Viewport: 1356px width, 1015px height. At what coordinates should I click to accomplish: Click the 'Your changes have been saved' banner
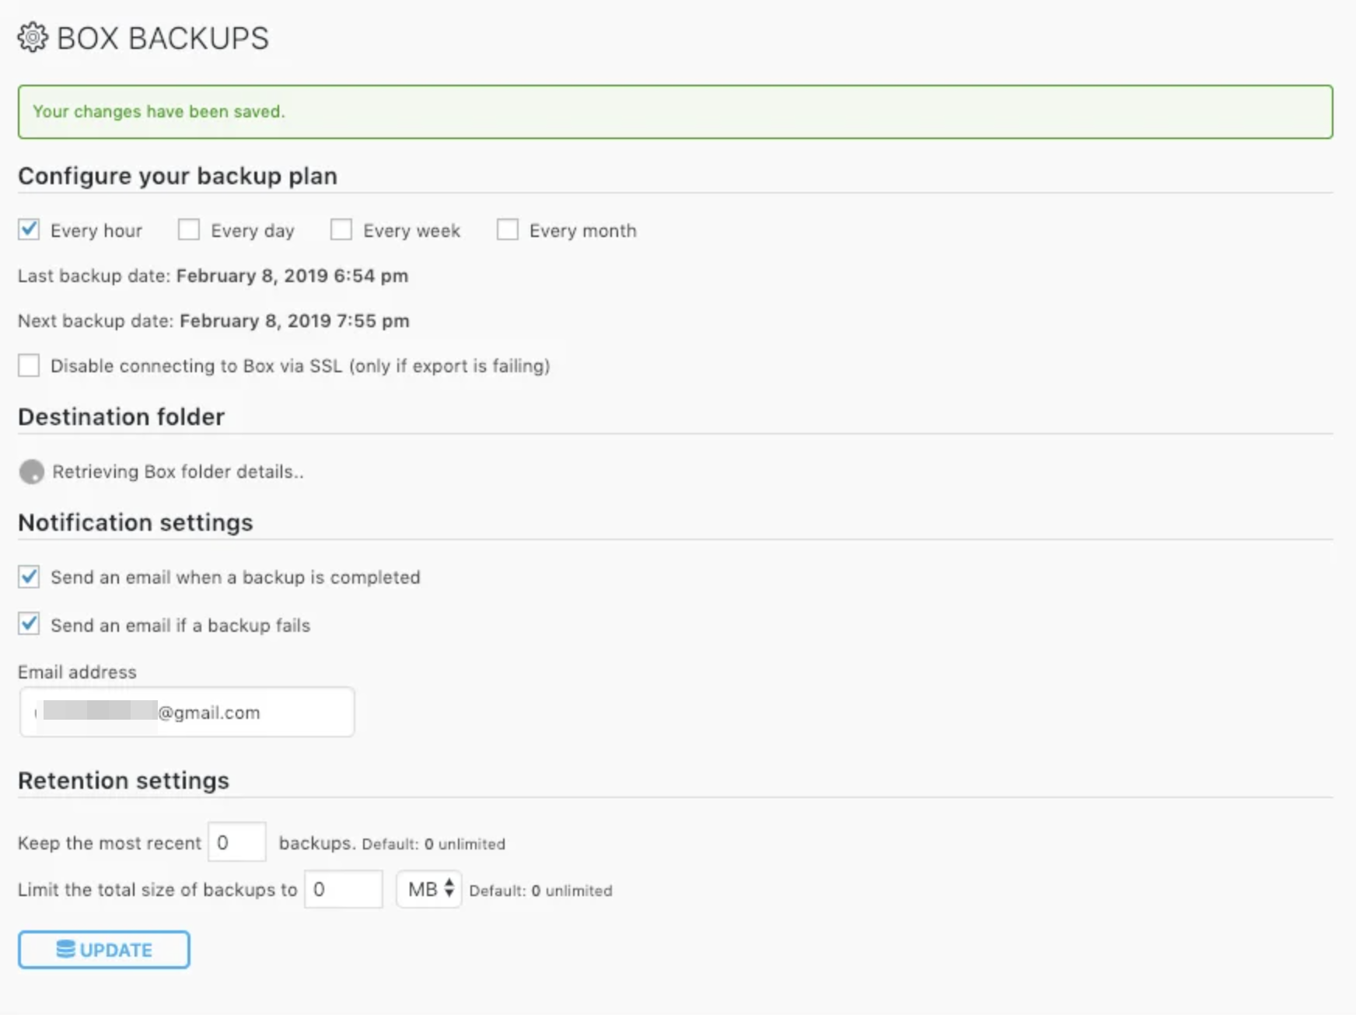coord(675,112)
